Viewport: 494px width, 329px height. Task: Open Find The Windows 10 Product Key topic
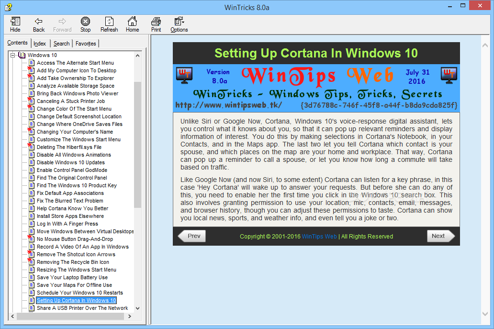(77, 185)
